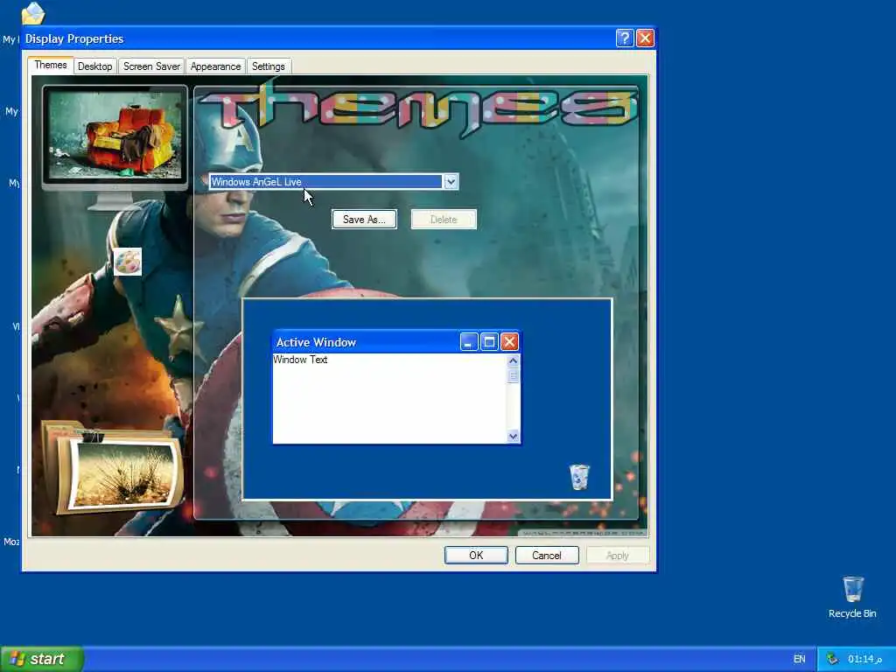Open the Desktop tab

(94, 66)
